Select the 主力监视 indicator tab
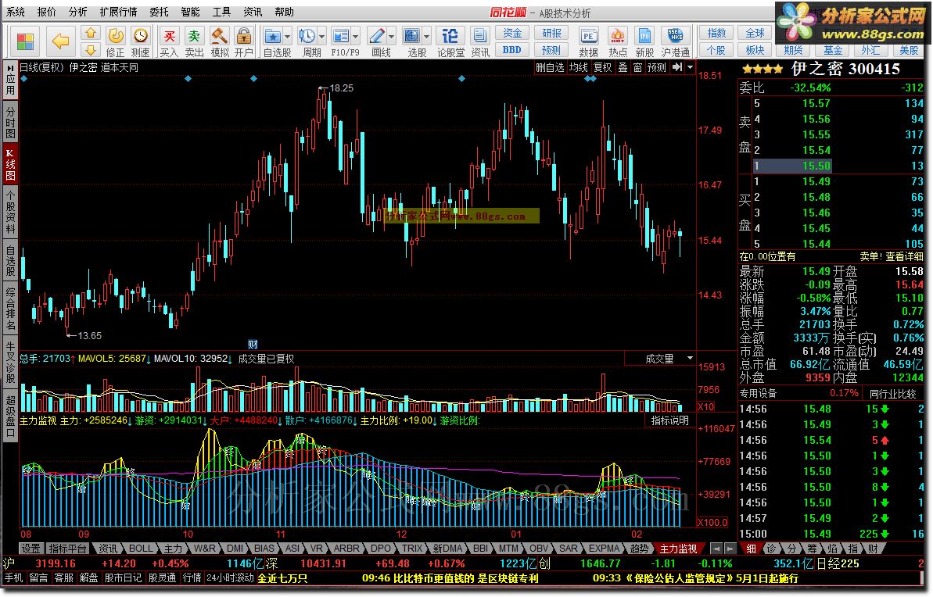 [x=678, y=549]
